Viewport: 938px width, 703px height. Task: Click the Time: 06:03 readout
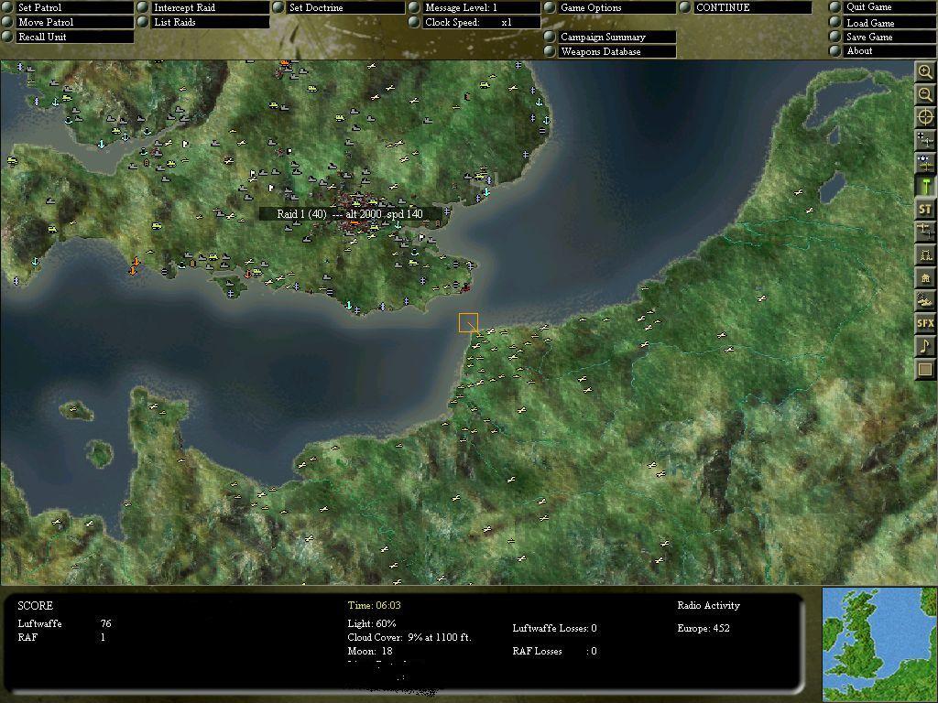tap(374, 606)
